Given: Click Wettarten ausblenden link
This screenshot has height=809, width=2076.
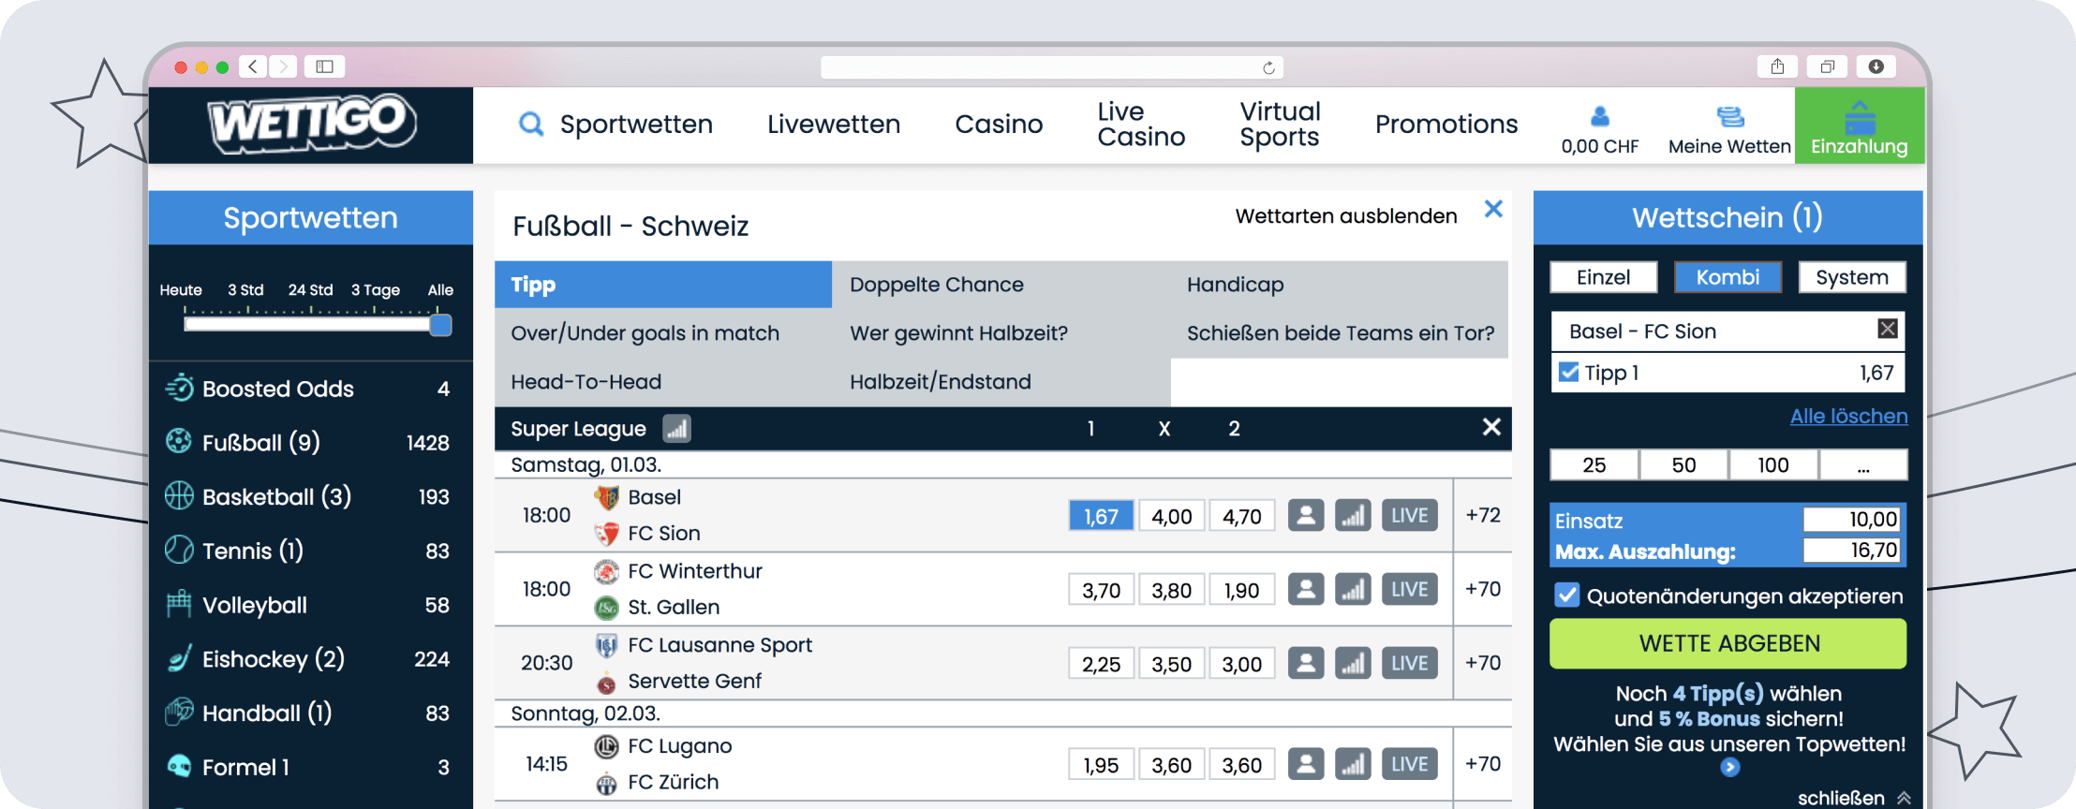Looking at the screenshot, I should [1346, 216].
